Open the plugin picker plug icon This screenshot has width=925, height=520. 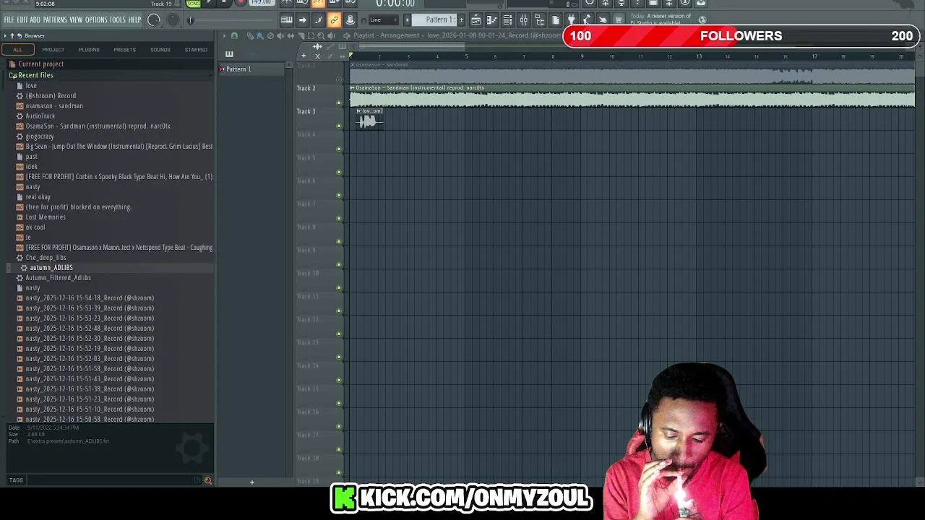[x=571, y=19]
